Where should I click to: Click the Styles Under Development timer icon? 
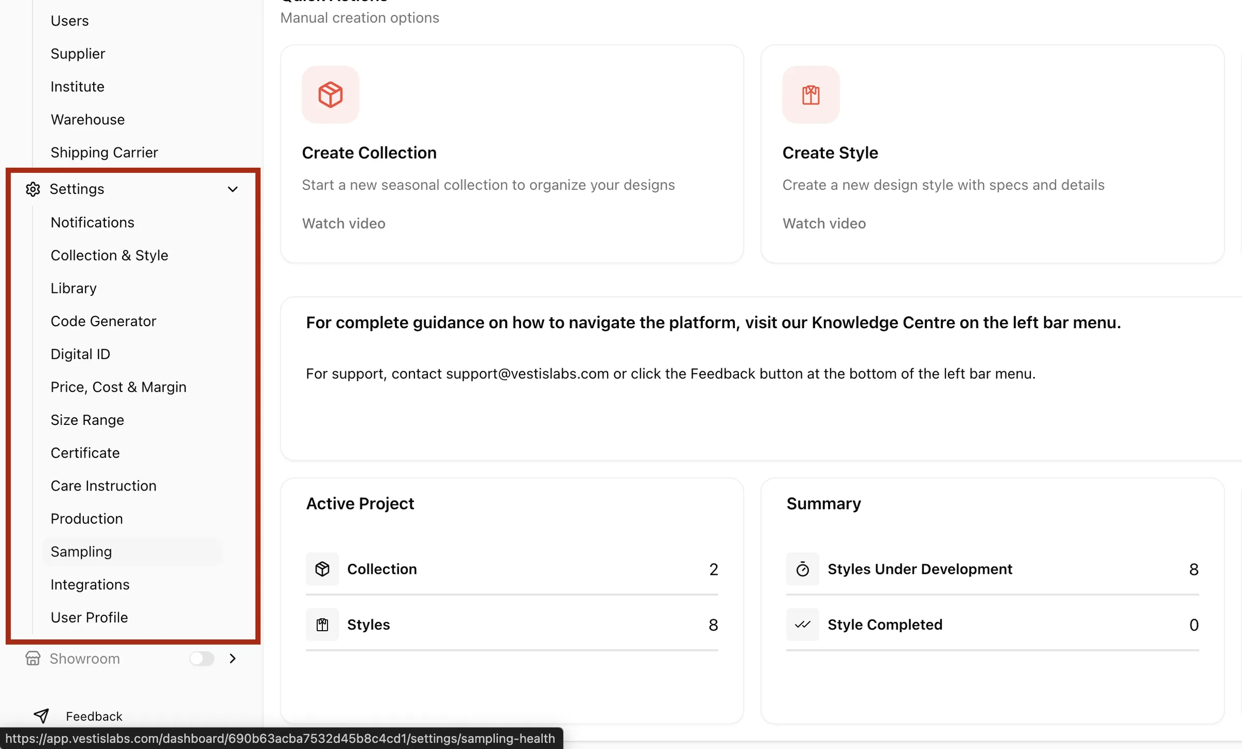[803, 569]
